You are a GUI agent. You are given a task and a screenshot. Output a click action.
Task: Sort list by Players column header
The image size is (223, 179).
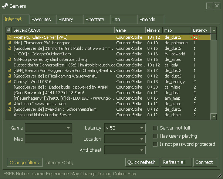(x=154, y=30)
